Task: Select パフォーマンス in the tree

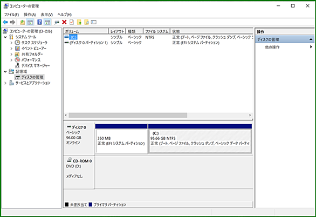Action: pos(31,60)
